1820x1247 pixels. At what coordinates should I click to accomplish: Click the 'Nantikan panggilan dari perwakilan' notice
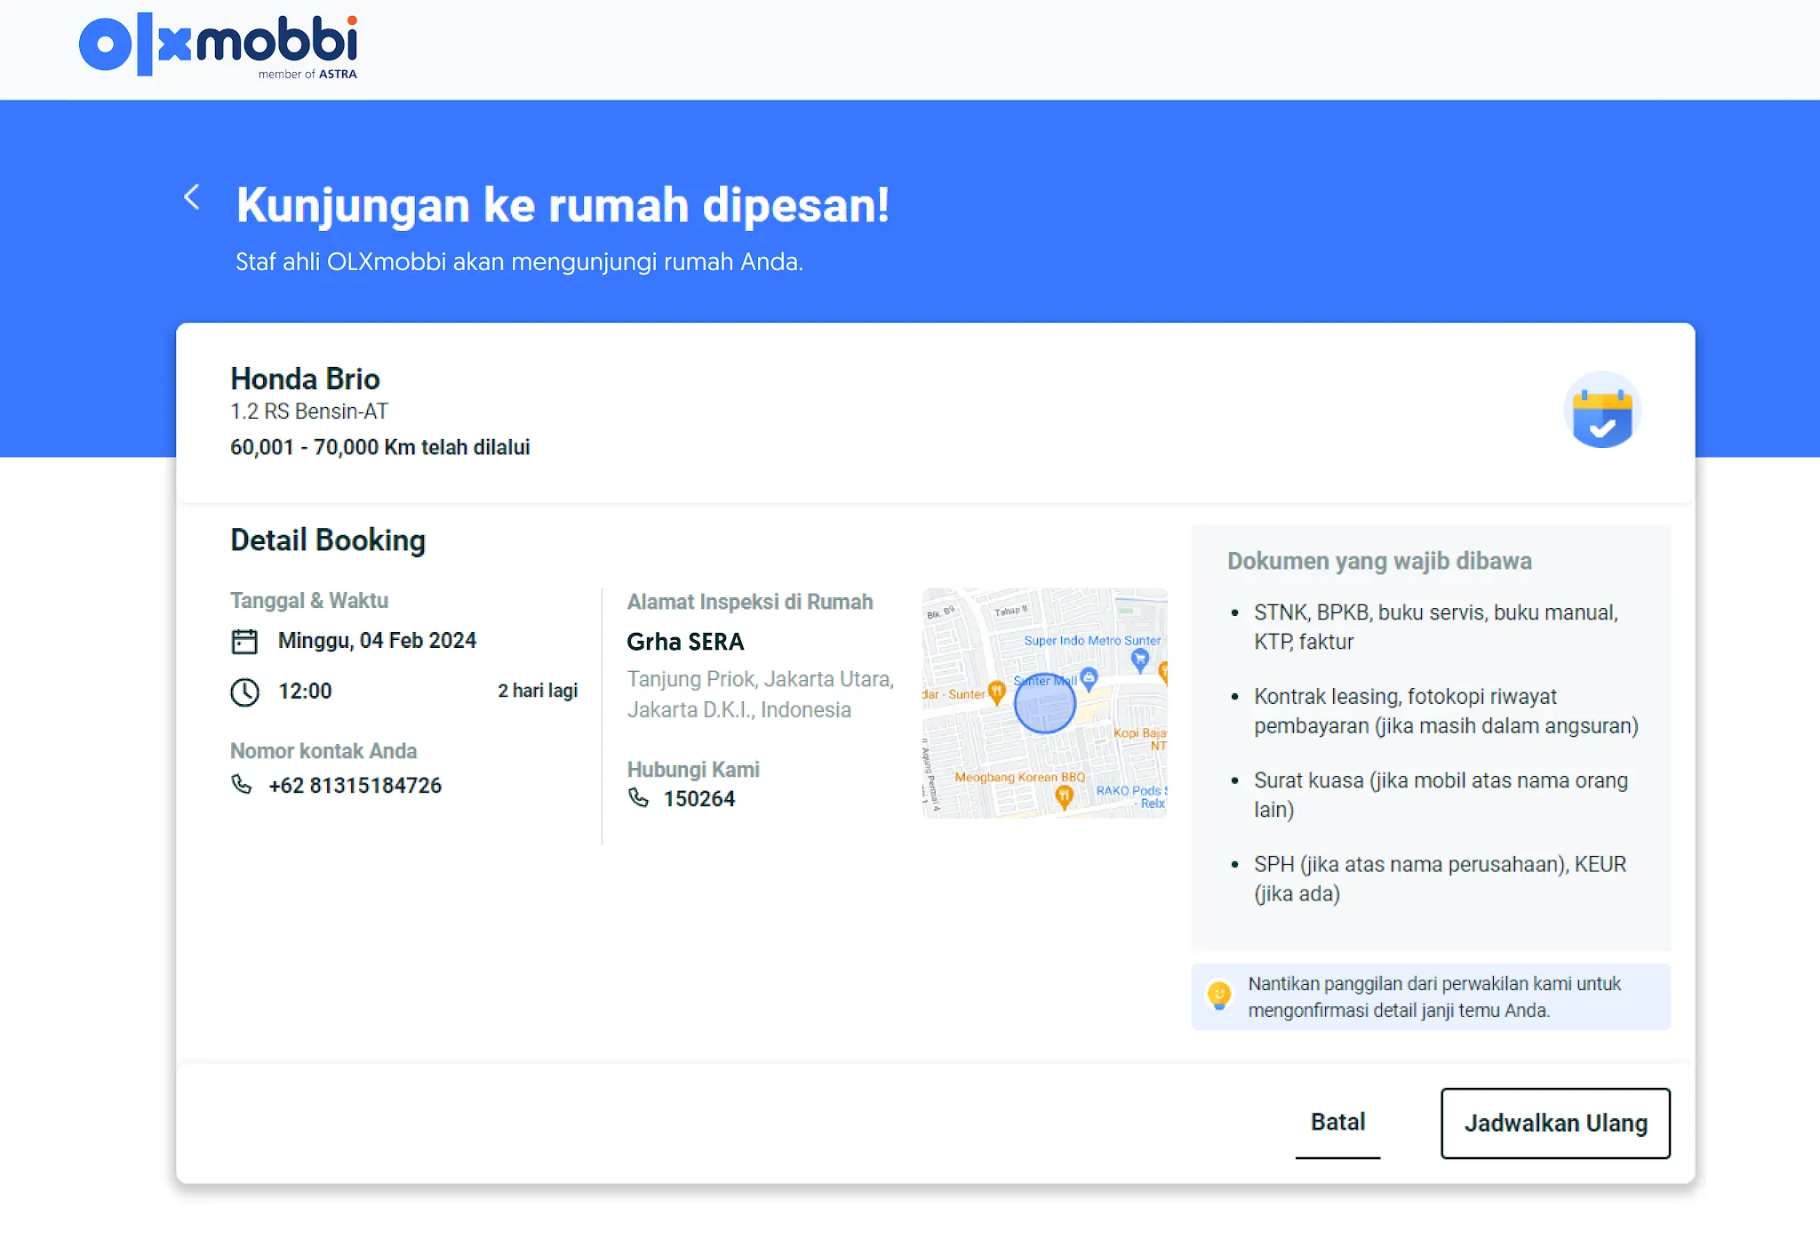point(1431,996)
